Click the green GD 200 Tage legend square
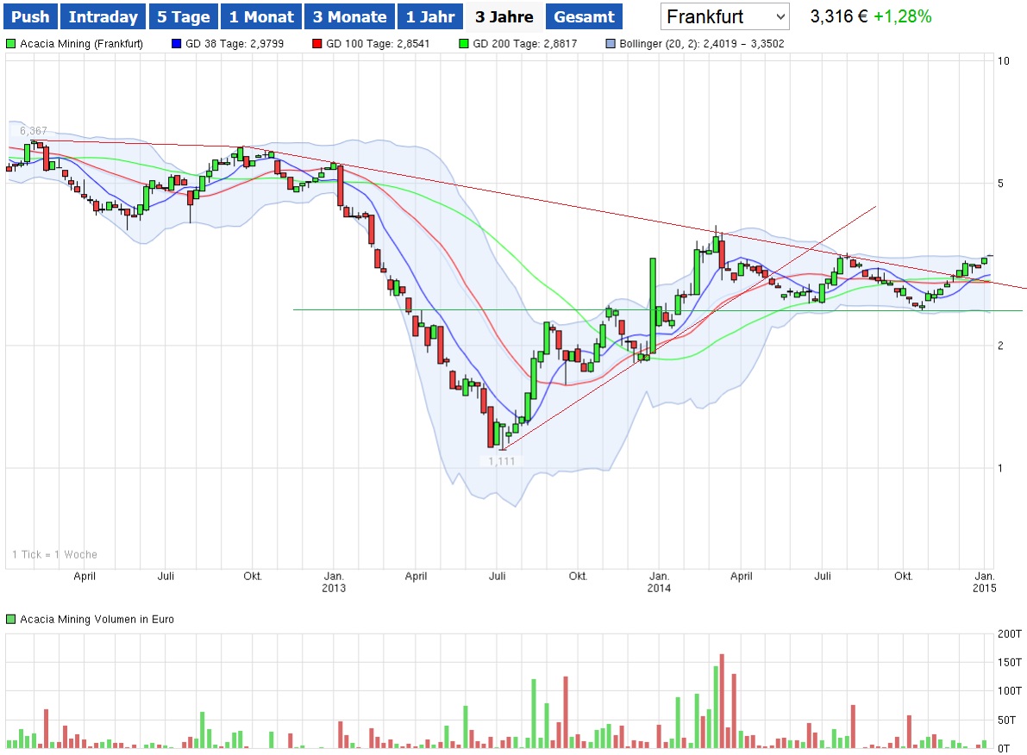 (464, 43)
